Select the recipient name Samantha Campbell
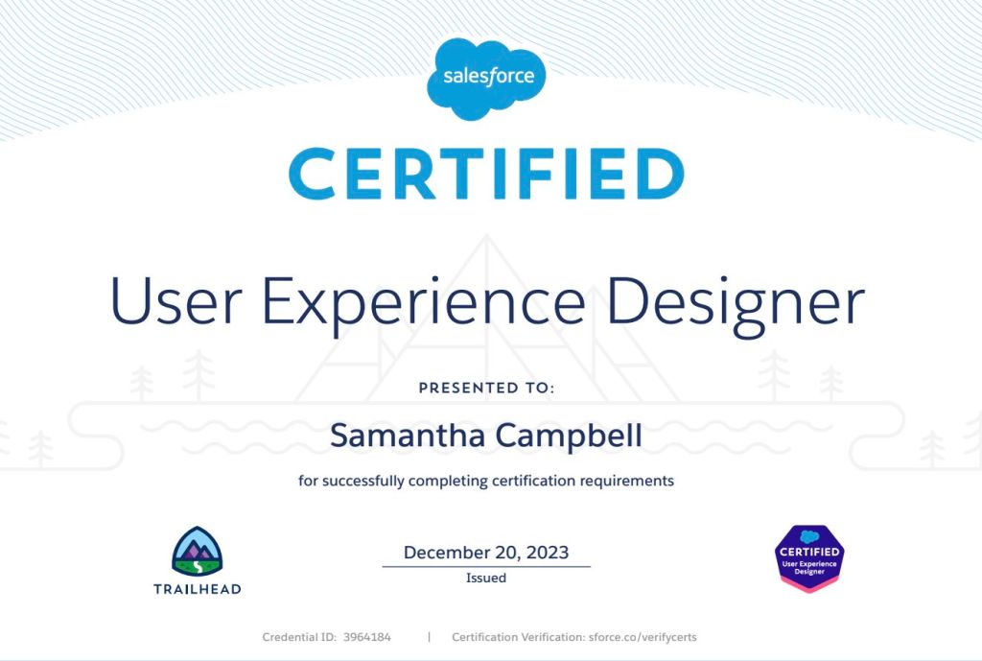 (486, 436)
